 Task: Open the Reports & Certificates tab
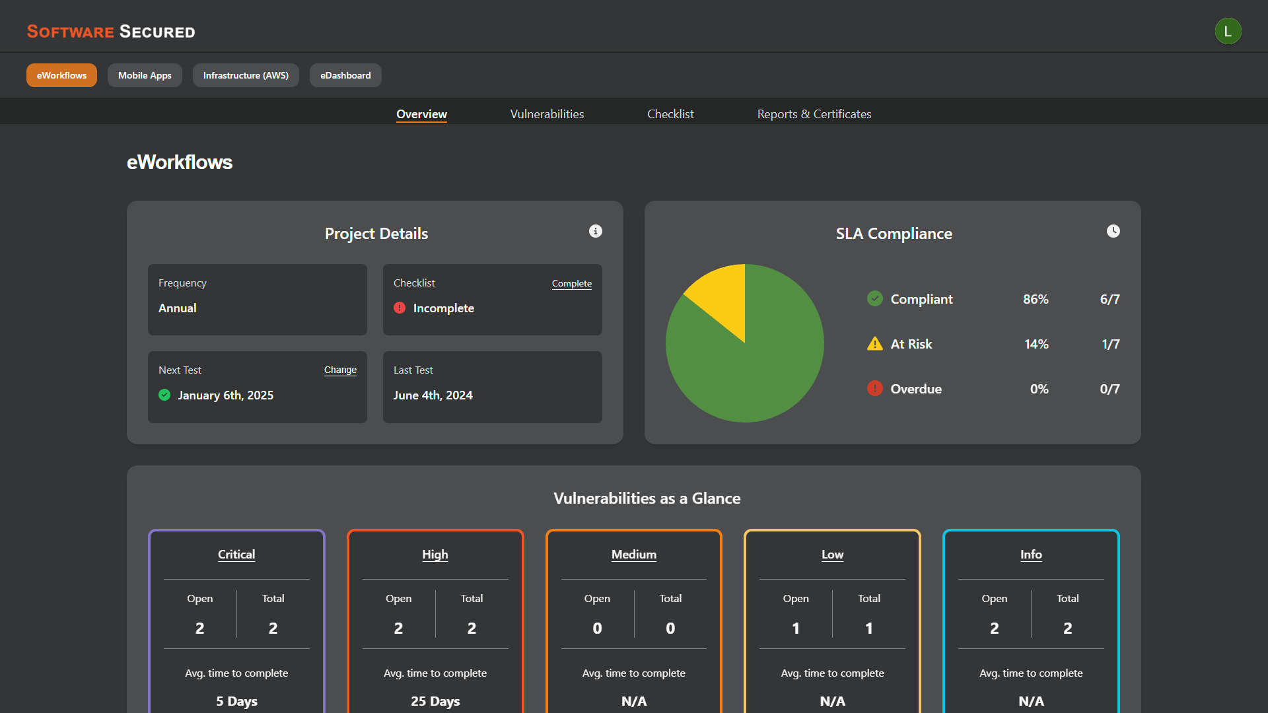point(814,114)
